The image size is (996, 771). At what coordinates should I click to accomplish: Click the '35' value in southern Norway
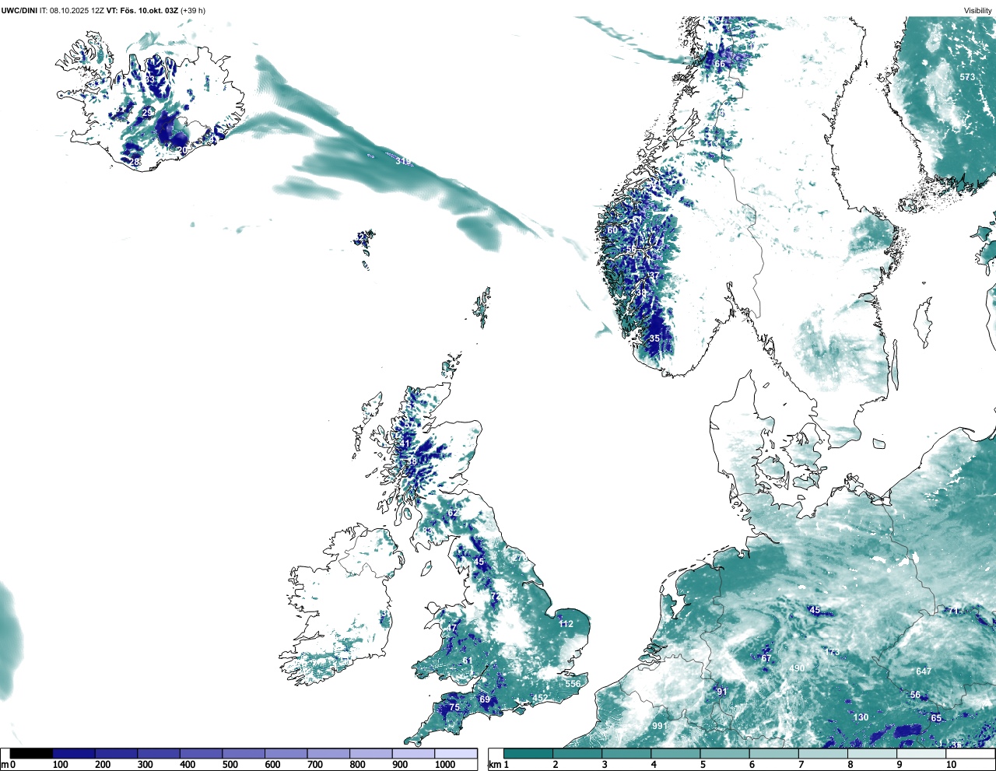[x=654, y=338]
